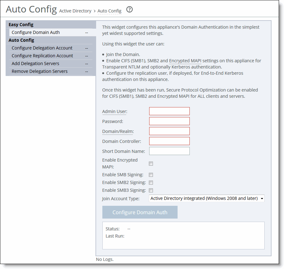Enable SMB3 Signing

point(151,190)
